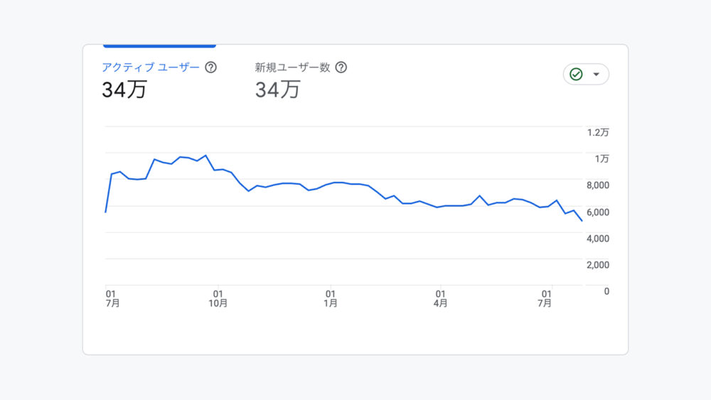The image size is (711, 400).
Task: Select the 01 1月 axis label
Action: 331,298
